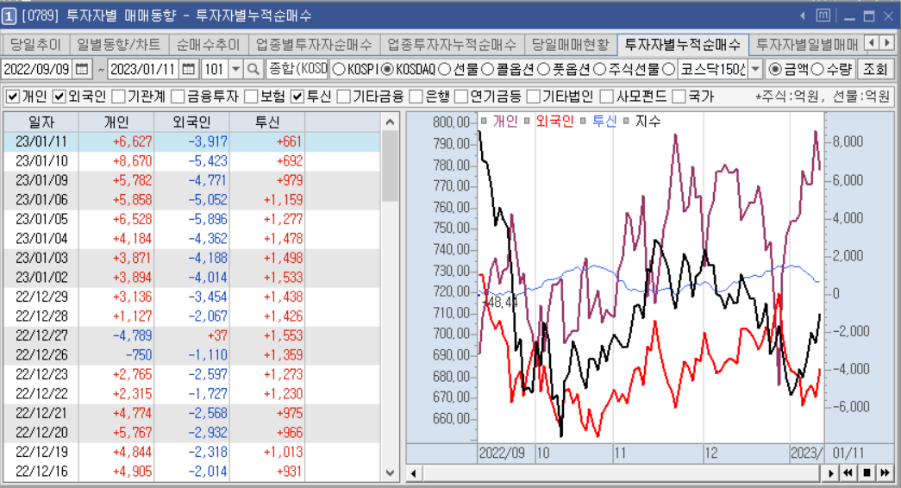Click chart fast-forward double-arrow button
Viewport: 901px width, 488px height.
pos(885,472)
